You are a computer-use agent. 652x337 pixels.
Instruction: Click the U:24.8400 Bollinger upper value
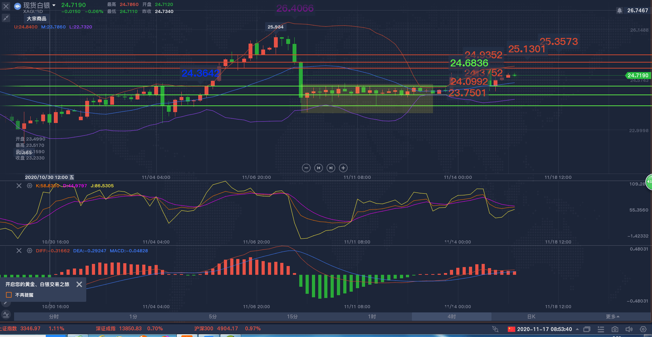tap(26, 27)
